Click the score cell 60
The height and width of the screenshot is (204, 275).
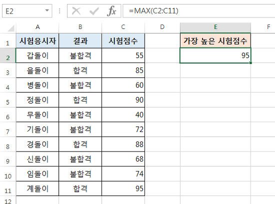(123, 85)
